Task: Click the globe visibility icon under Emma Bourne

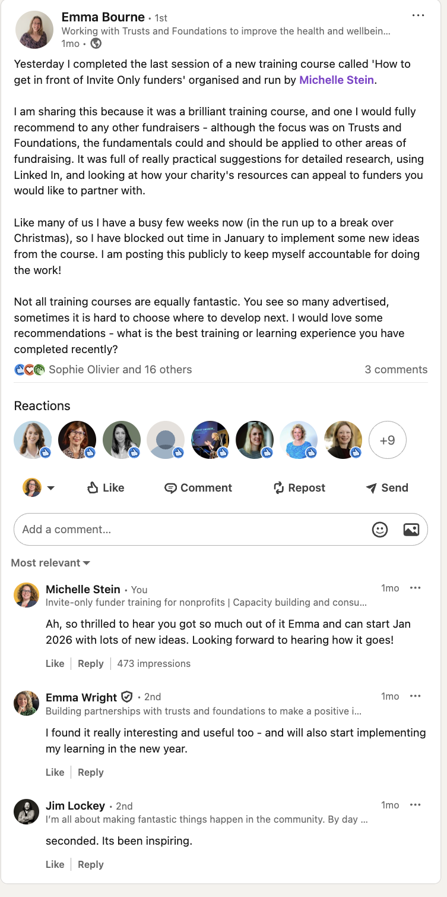Action: (96, 43)
